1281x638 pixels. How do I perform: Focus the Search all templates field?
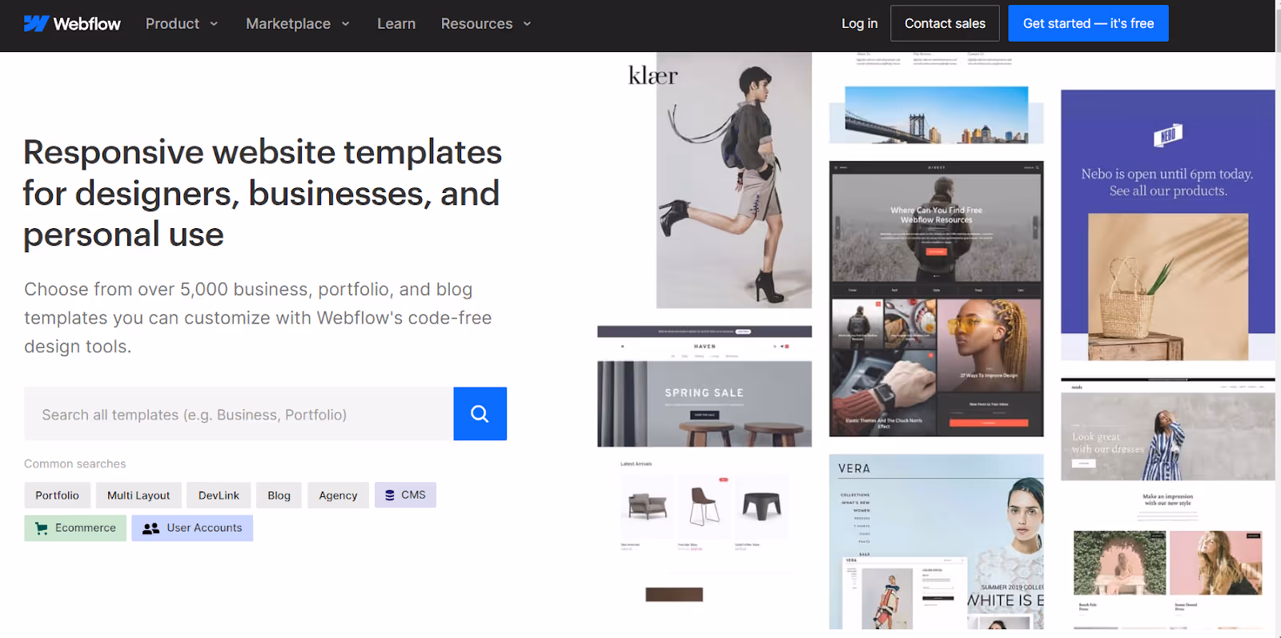pos(239,414)
